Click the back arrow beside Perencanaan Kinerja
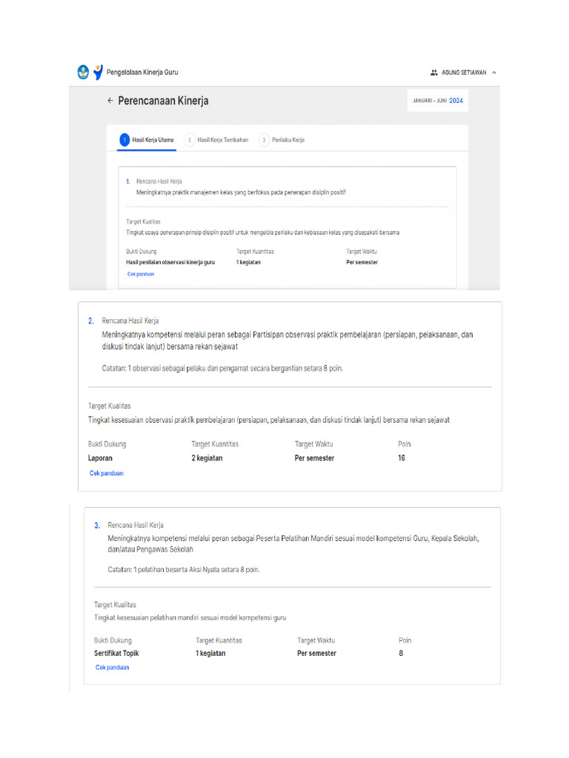This screenshot has width=569, height=758. [110, 101]
